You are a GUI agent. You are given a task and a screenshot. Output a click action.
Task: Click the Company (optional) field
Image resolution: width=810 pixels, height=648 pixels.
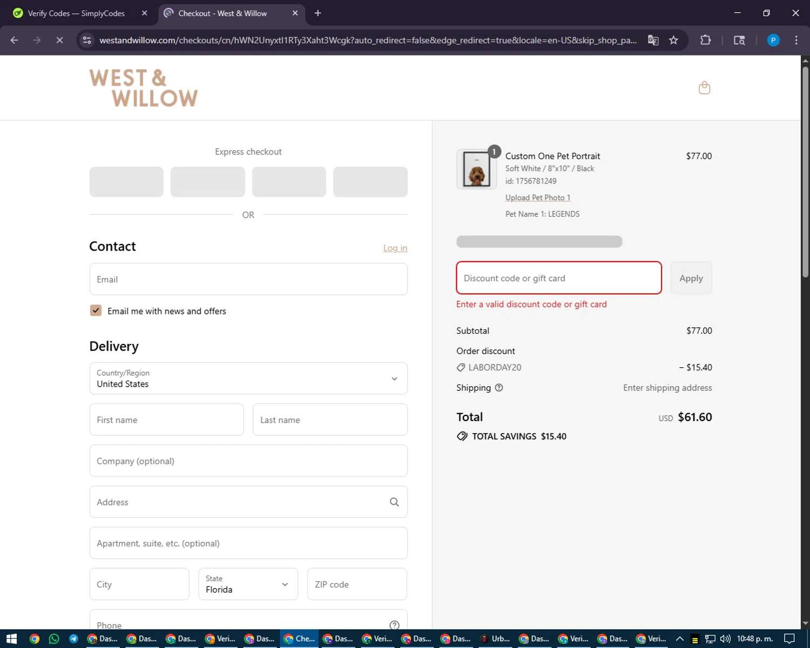[248, 461]
